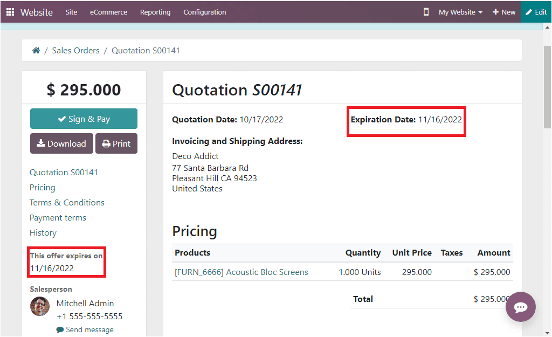552x337 pixels.
Task: Go home via the breadcrumb house icon
Action: tap(36, 50)
